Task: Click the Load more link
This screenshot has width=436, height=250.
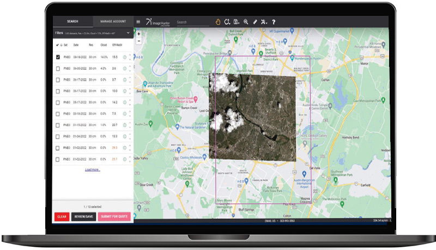Action: point(92,170)
